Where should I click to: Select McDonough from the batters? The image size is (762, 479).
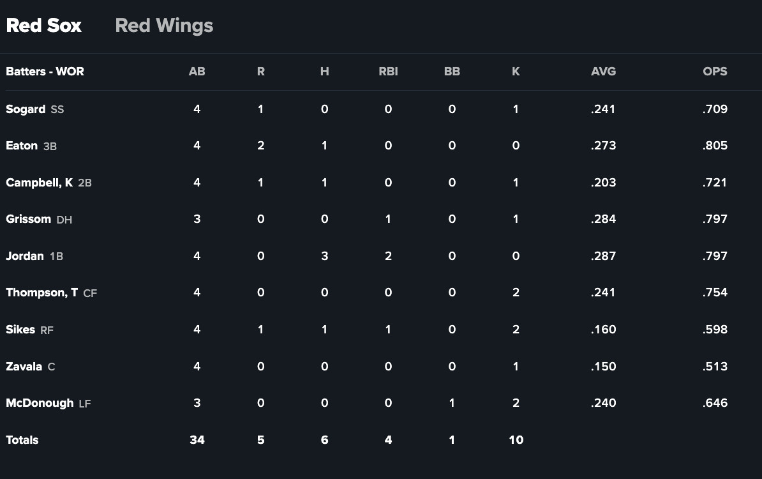pyautogui.click(x=40, y=403)
